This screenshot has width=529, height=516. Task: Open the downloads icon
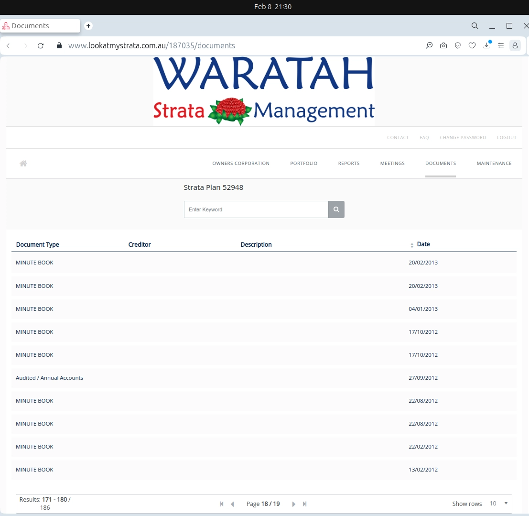(x=486, y=45)
